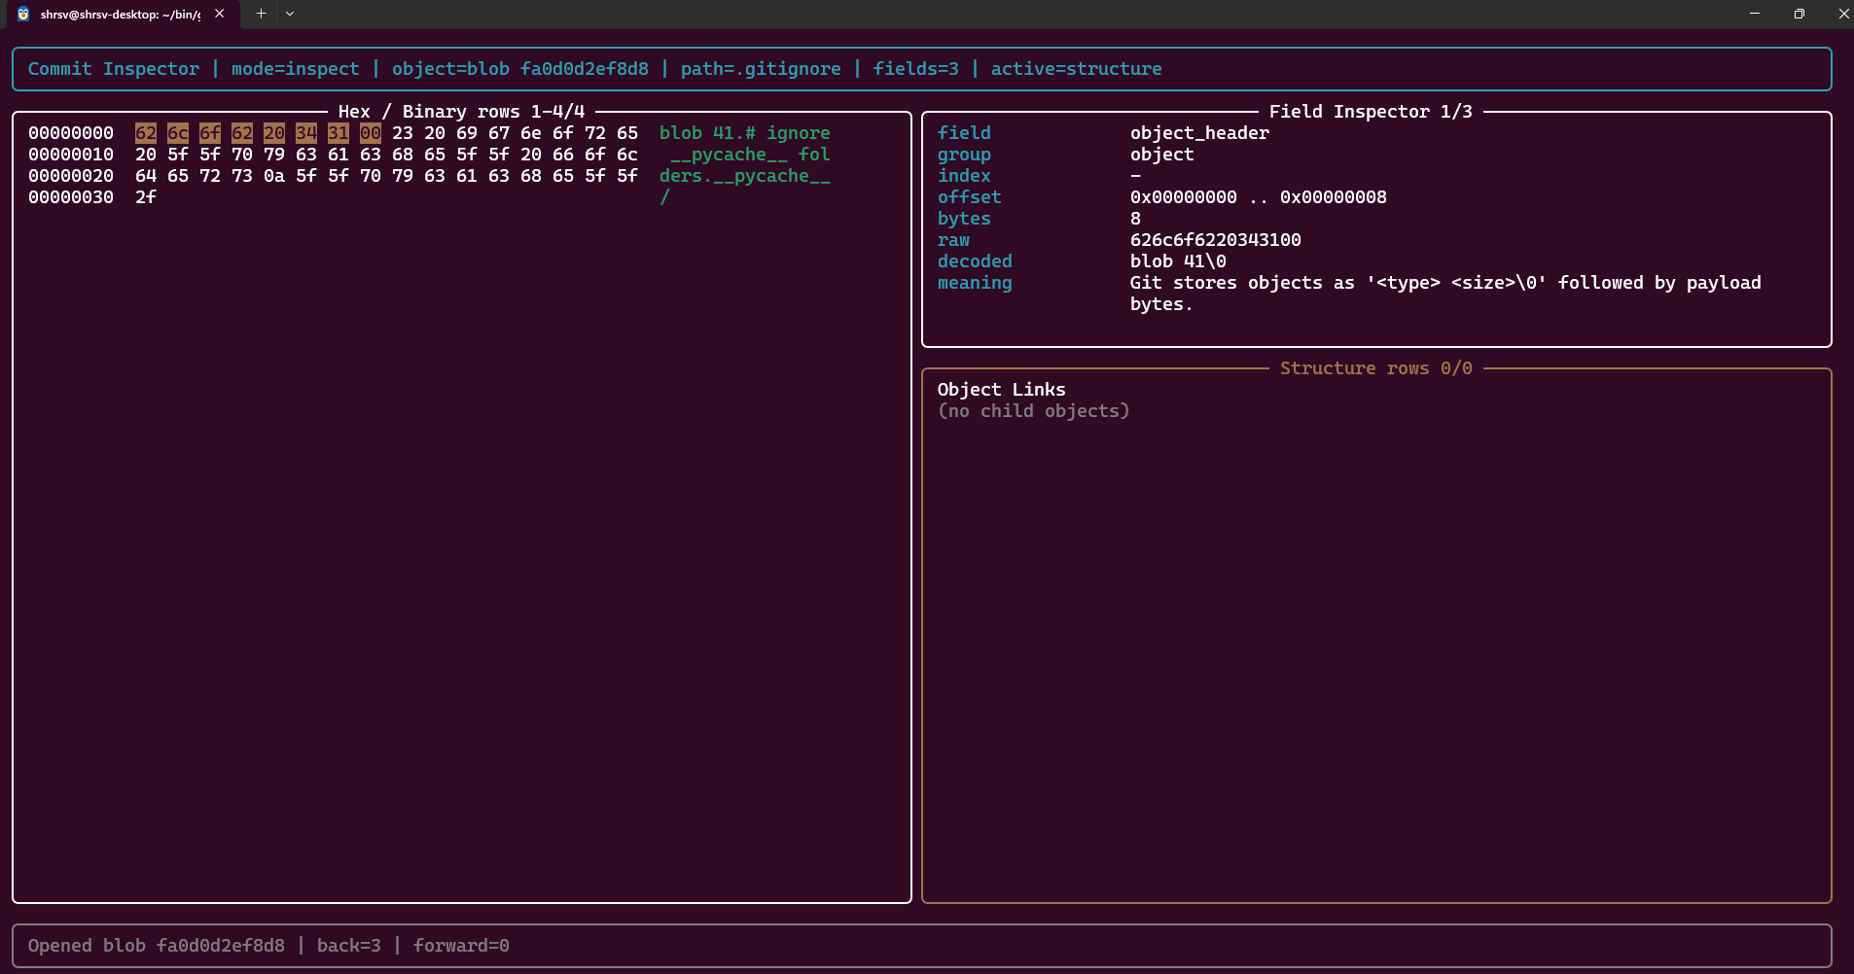Click the mode=inspect header entry
Screen dimensions: 1854x974
(296, 69)
